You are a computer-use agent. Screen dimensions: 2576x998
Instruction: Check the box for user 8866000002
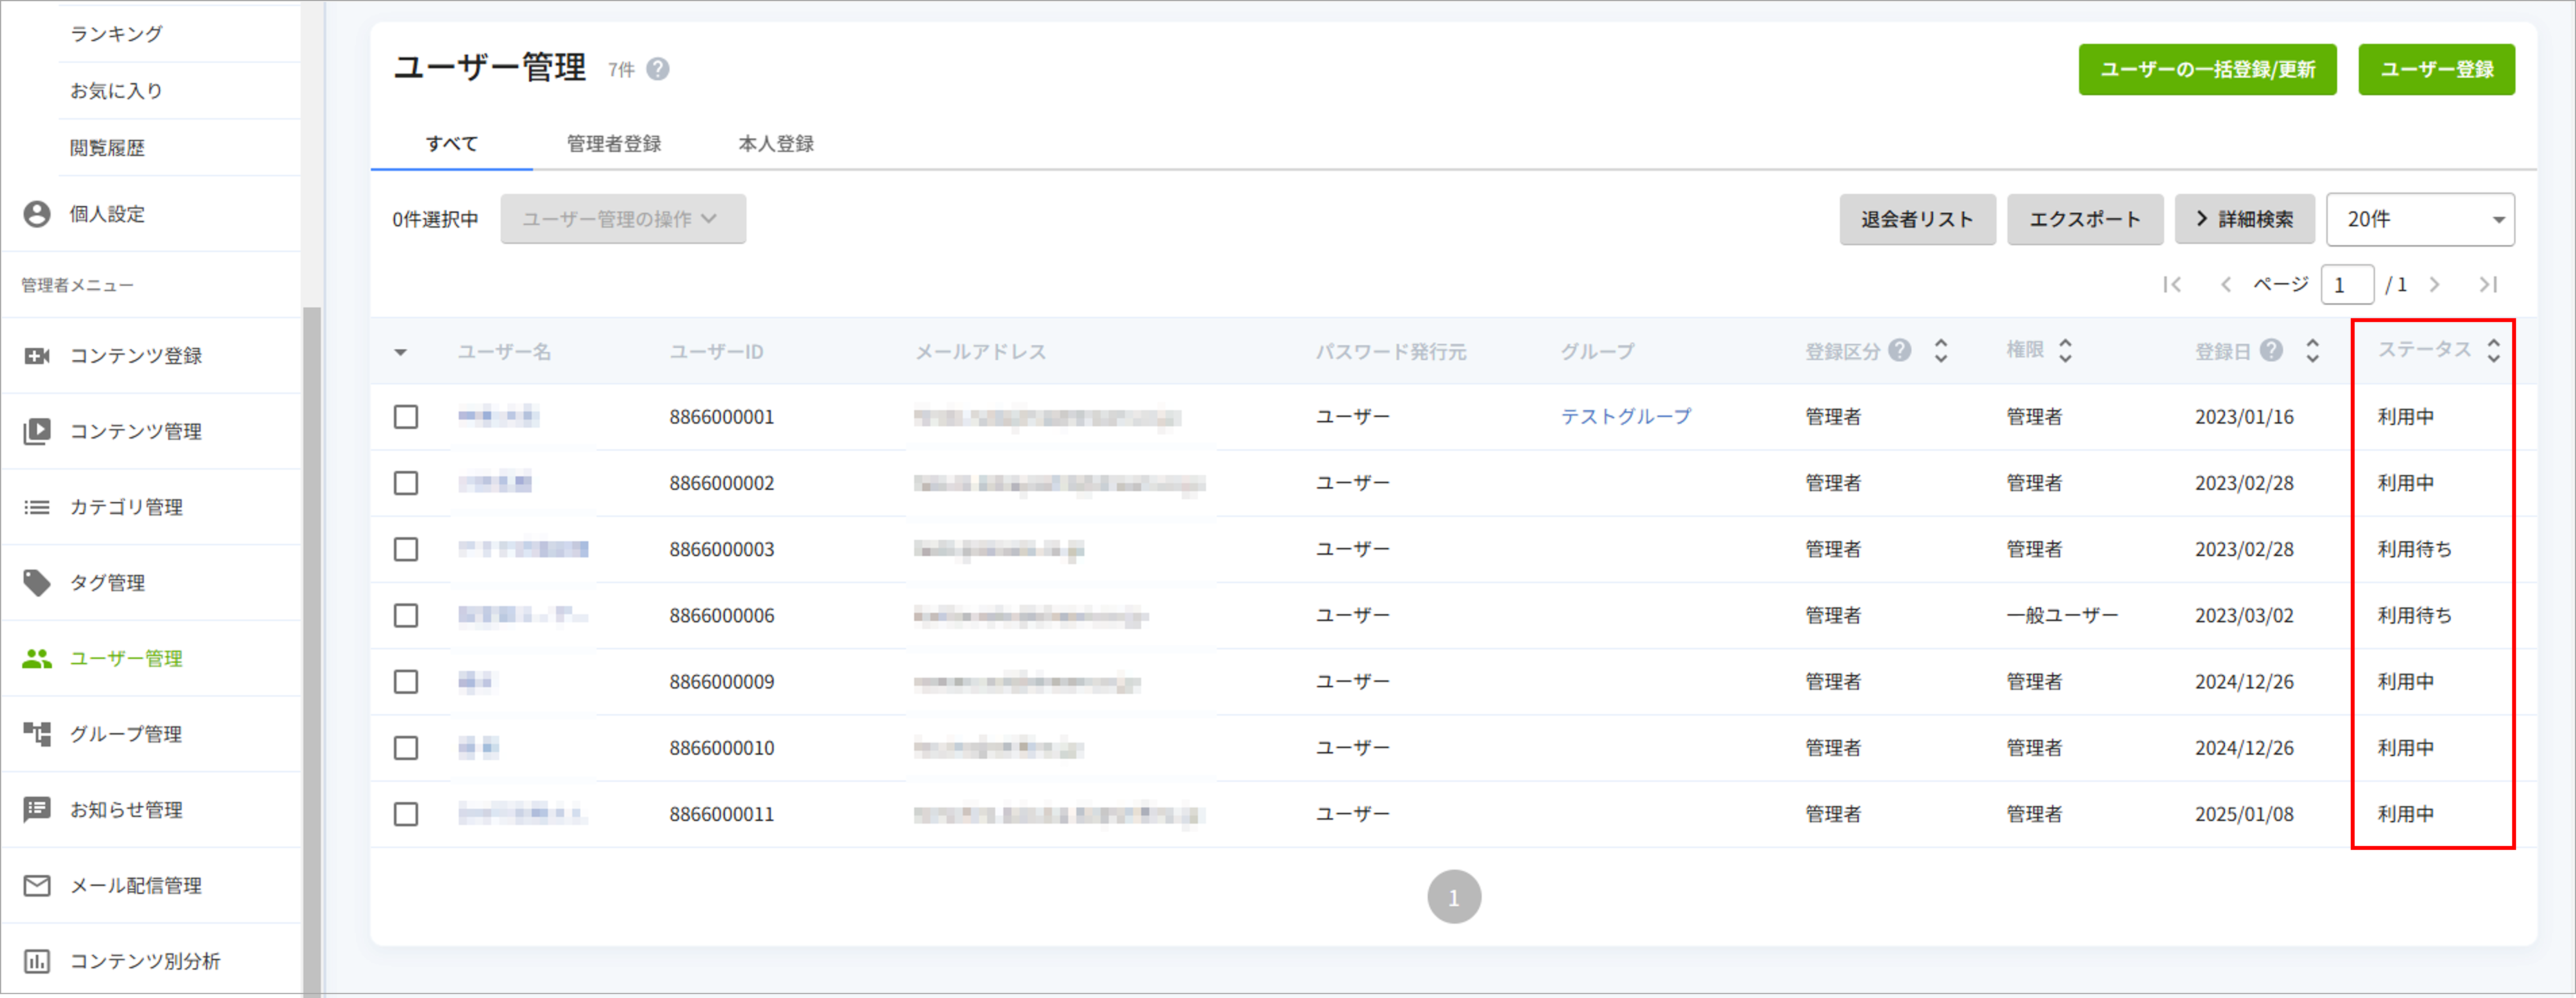click(406, 483)
